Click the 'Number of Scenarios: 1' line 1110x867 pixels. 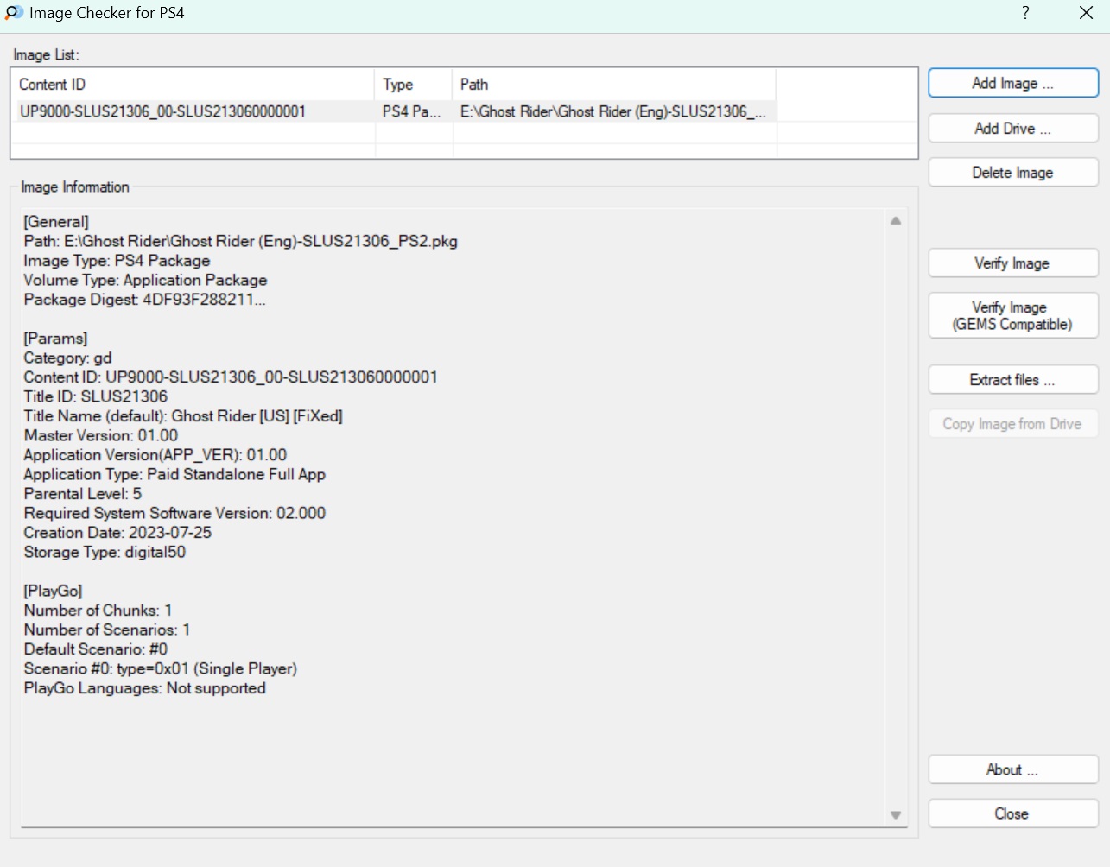click(107, 630)
